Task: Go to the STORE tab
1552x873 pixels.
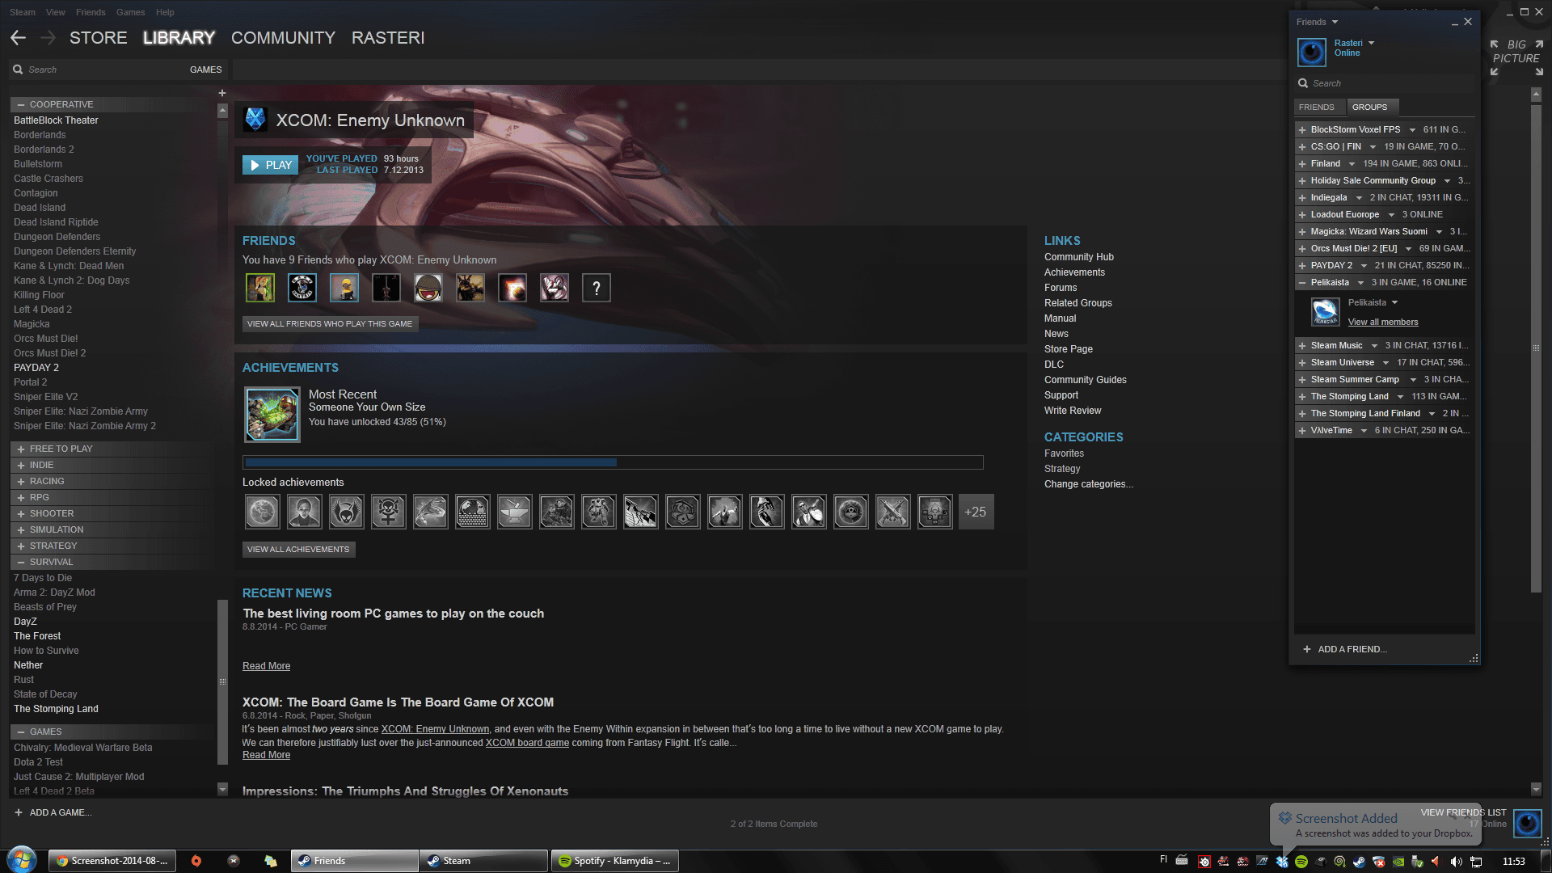Action: tap(99, 38)
